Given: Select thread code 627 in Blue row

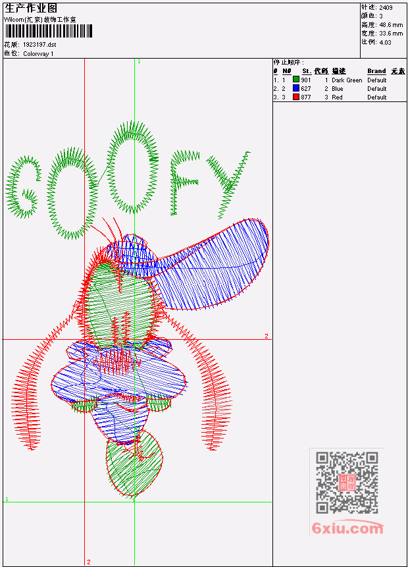Looking at the screenshot, I should tap(306, 89).
